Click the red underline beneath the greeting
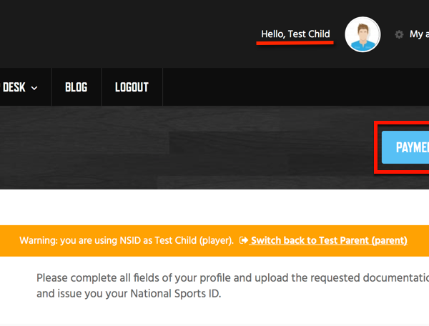The height and width of the screenshot is (326, 429). 295,43
